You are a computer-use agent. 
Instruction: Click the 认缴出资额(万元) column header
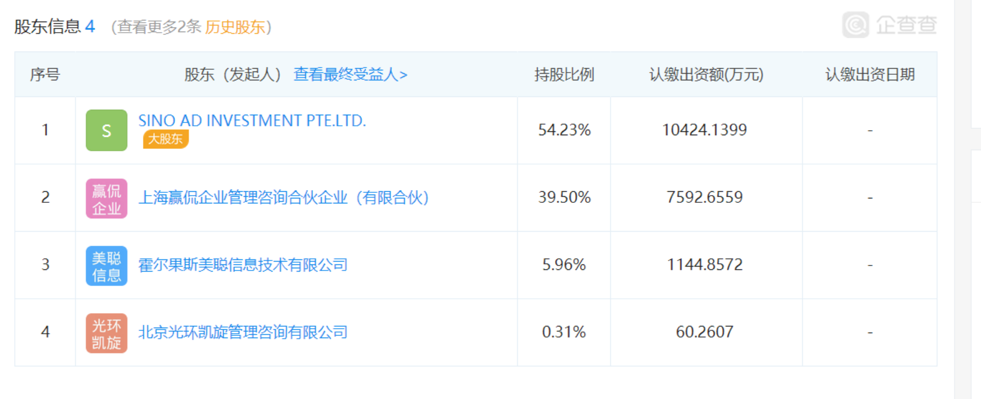[706, 74]
